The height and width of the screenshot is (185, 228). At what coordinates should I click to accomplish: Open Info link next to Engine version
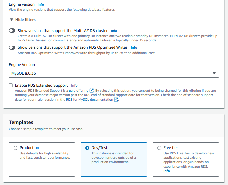41,5
